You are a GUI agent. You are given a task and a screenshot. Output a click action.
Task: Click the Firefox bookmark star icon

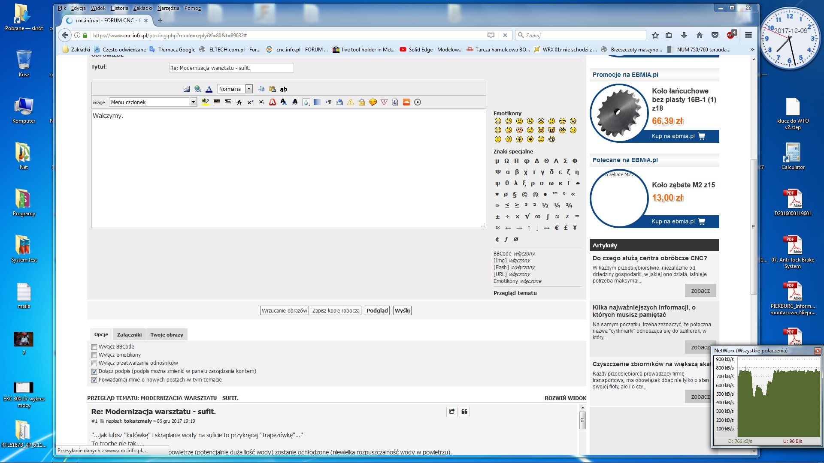655,35
